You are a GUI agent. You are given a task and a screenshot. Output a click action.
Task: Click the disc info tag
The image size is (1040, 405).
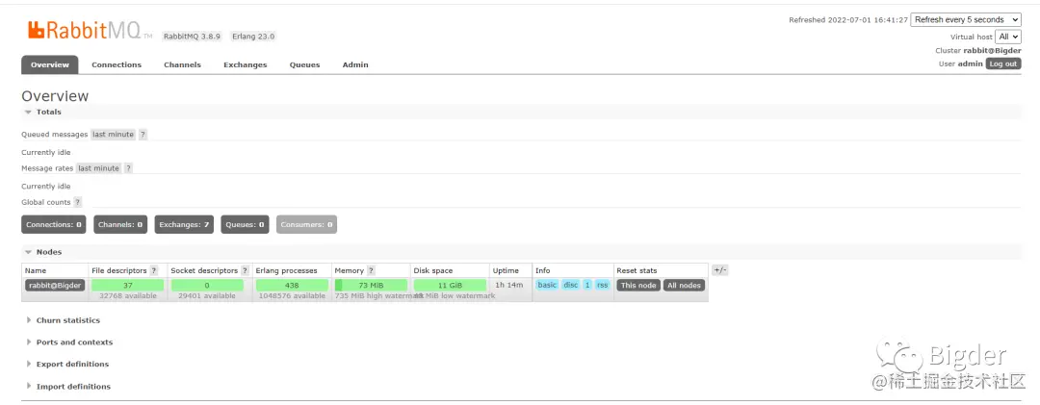pos(570,285)
